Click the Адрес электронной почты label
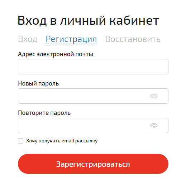The height and width of the screenshot is (181, 186). 56,54
